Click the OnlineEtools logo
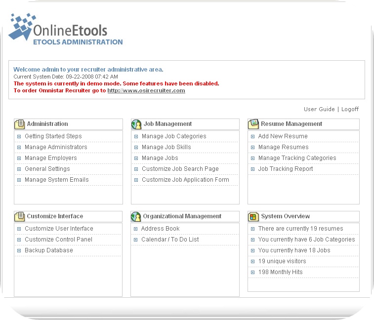This screenshot has width=374, height=320. point(65,29)
